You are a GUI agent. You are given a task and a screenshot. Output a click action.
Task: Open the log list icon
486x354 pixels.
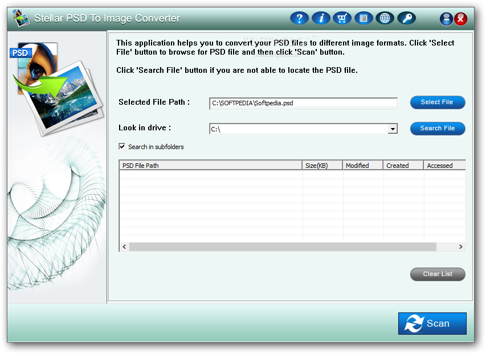[x=364, y=19]
